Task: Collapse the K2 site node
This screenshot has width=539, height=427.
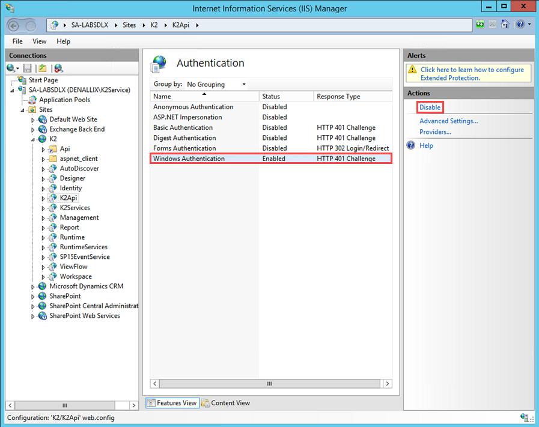Action: tap(33, 139)
